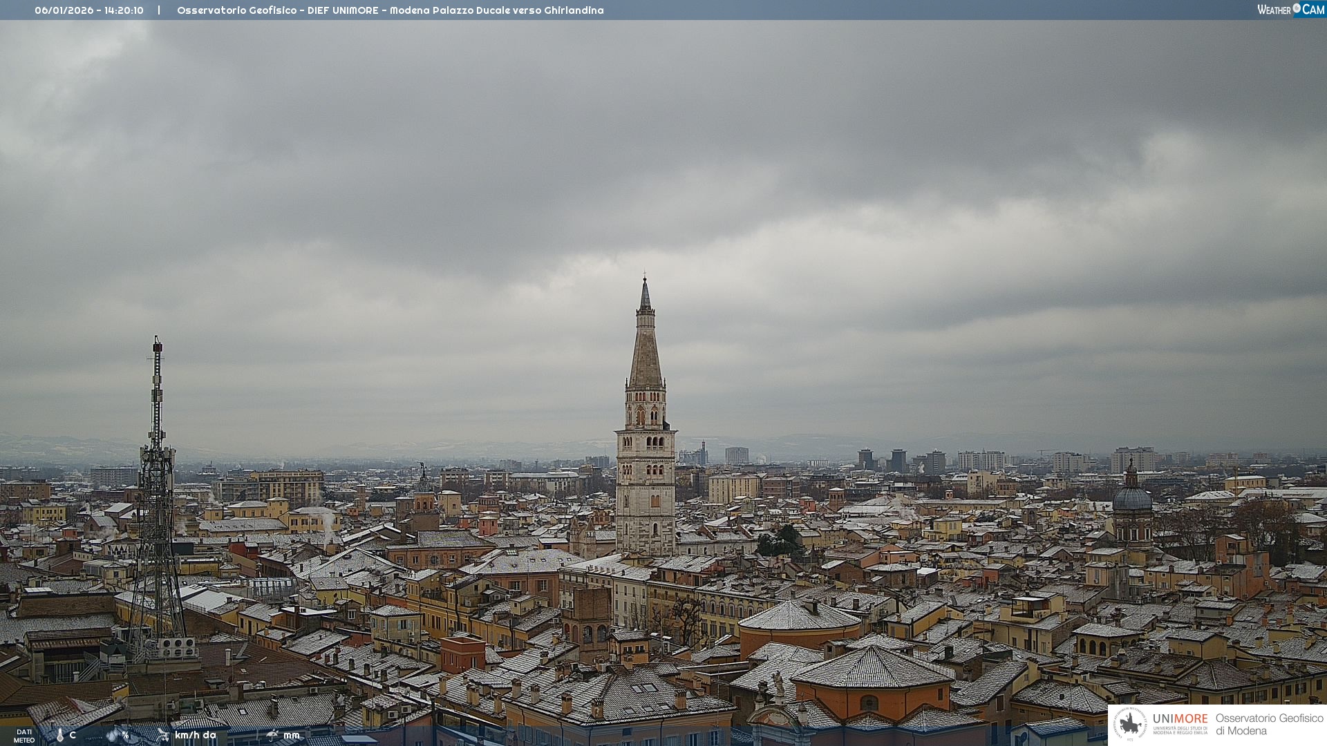The image size is (1327, 746).
Task: Click the WeatherCAM logo
Action: [x=1290, y=10]
